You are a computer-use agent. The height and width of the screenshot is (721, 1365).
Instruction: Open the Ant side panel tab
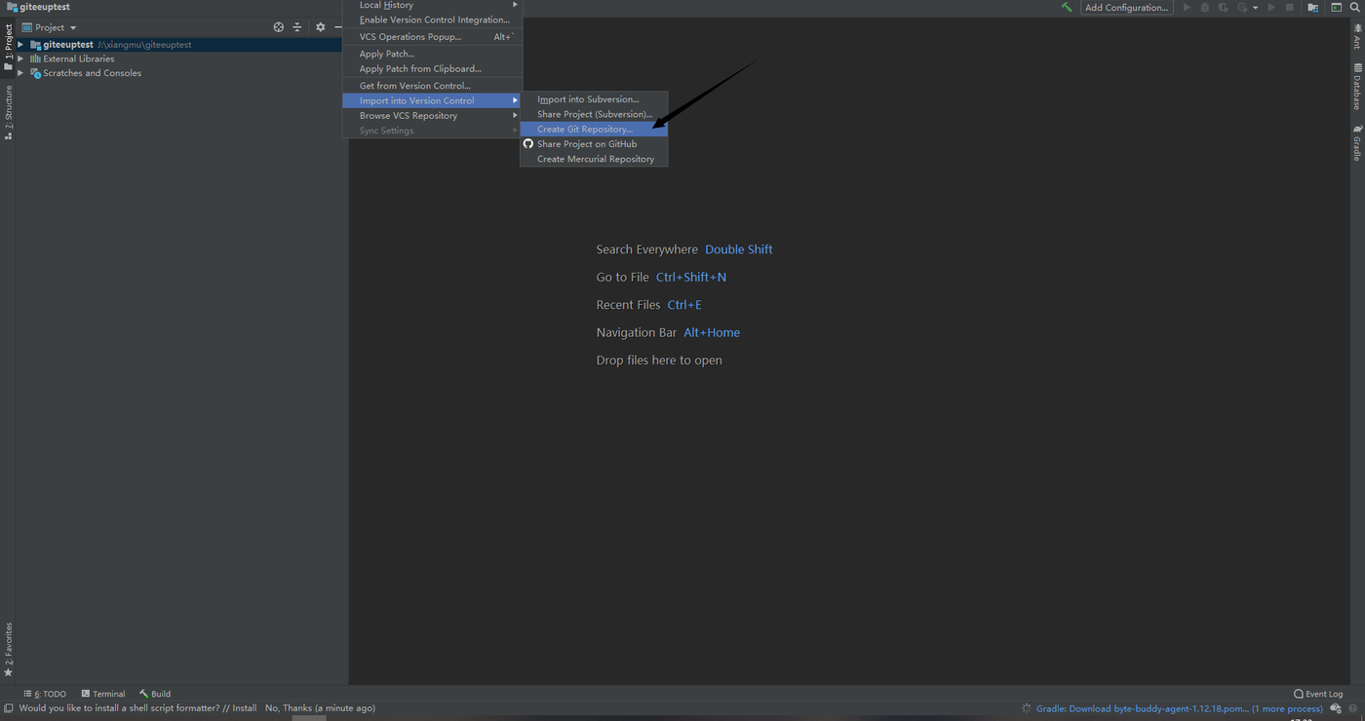tap(1356, 38)
